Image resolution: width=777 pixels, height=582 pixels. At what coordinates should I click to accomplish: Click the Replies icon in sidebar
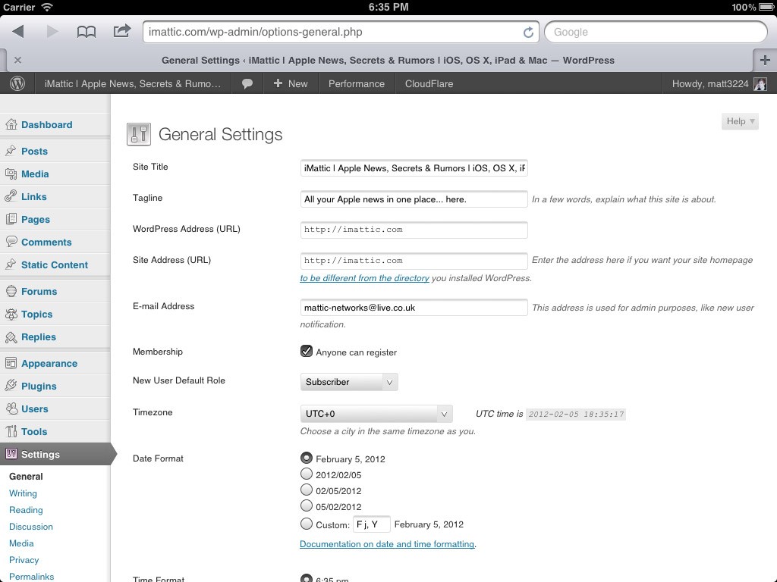pyautogui.click(x=11, y=336)
